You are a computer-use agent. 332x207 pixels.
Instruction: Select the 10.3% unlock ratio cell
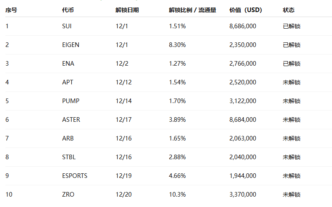(177, 195)
